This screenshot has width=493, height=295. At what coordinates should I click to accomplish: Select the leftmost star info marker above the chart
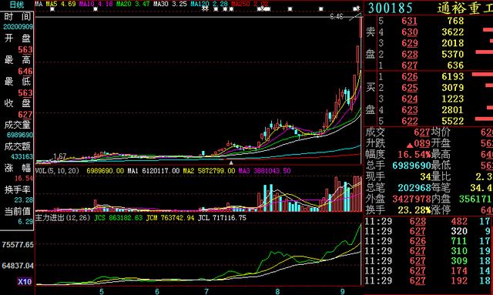(52, 9)
